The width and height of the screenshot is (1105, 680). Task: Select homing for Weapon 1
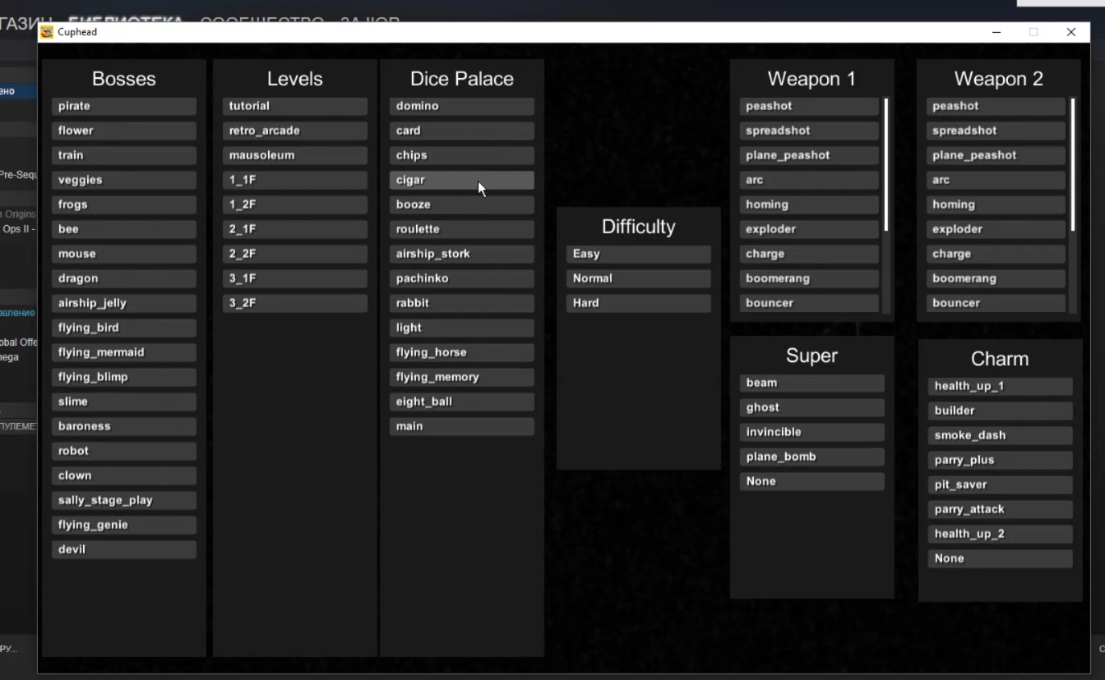(x=809, y=205)
